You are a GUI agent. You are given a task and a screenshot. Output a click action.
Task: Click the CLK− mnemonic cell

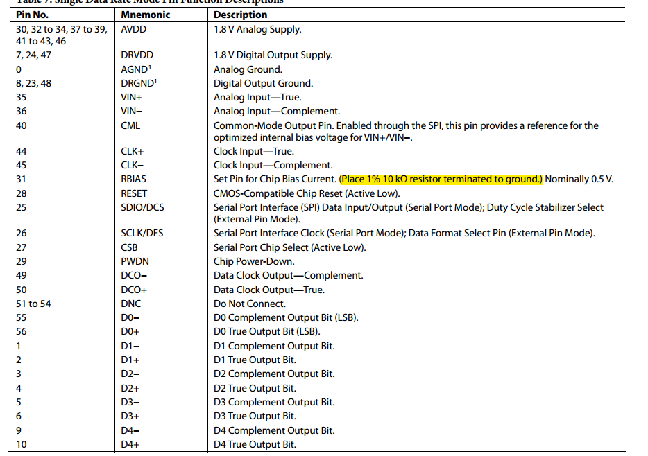point(133,165)
